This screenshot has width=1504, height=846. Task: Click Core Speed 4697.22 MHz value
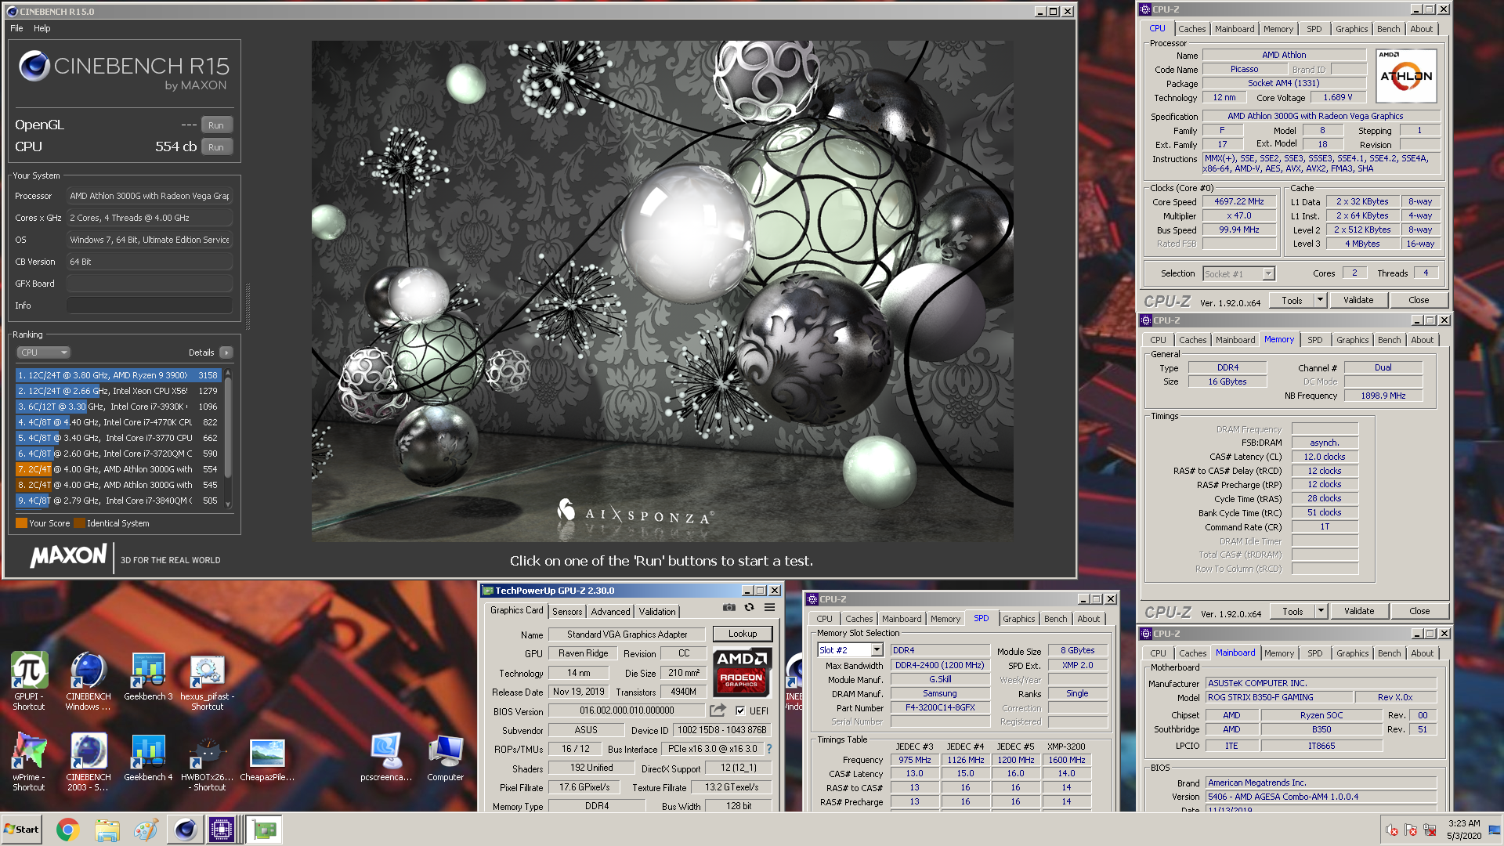click(1239, 201)
